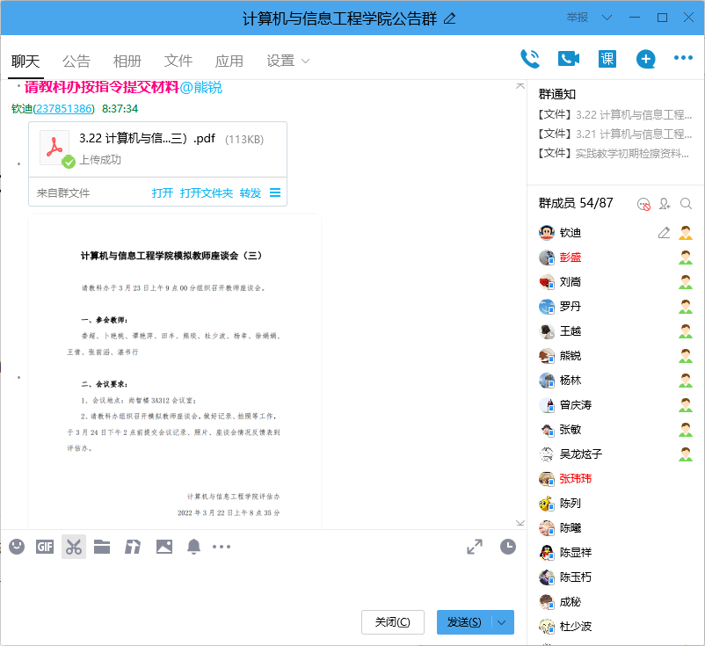The width and height of the screenshot is (705, 646).
Task: Search group members with the magnifier
Action: point(687,203)
